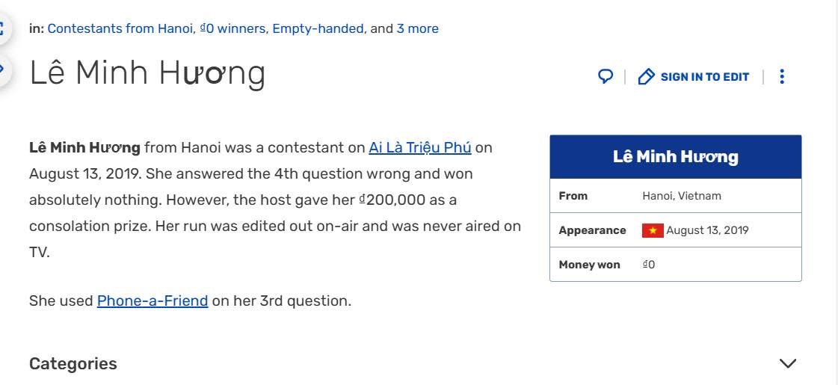Click the infobox title 'Lê Minh Hương'
Viewport: 838px width, 385px height.
675,157
